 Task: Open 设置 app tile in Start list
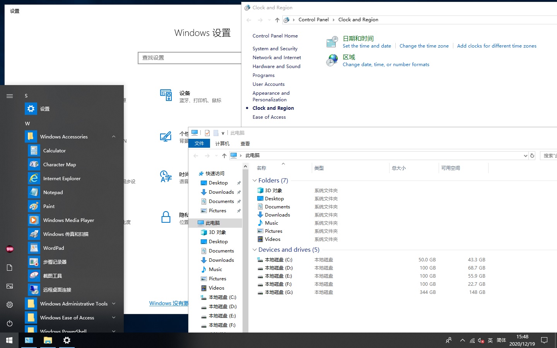click(x=71, y=109)
